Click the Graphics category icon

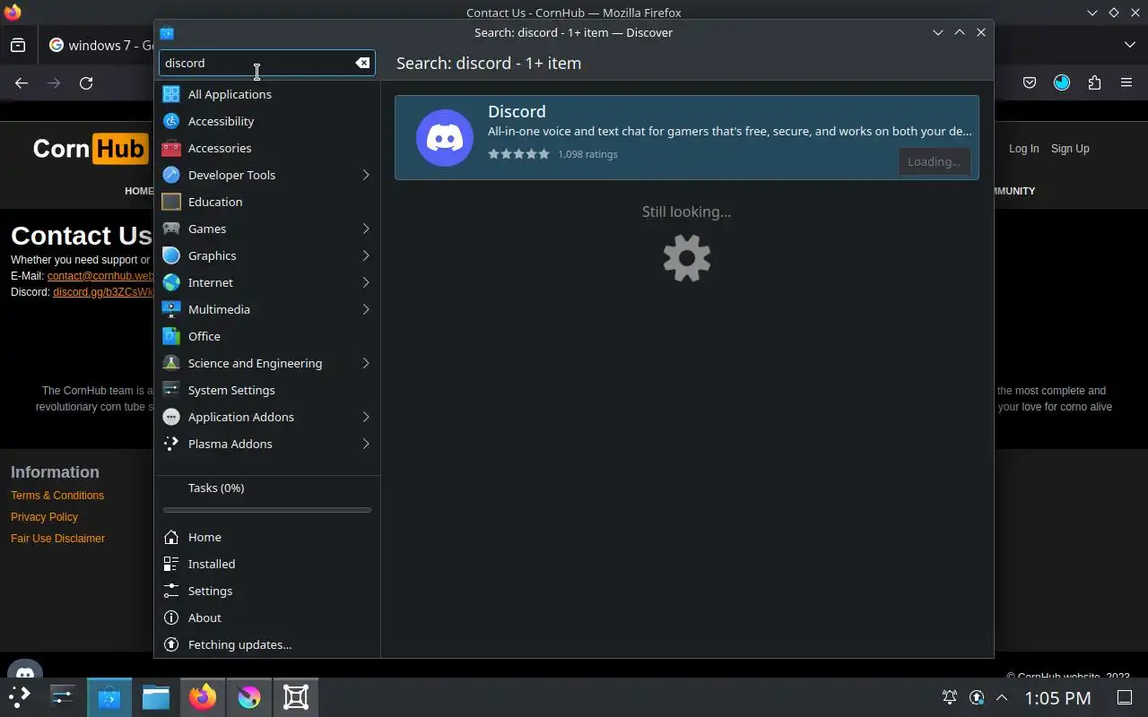pos(171,255)
